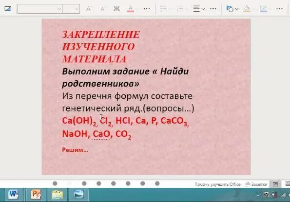Open more font options ellipsis
This screenshot has width=290, height=202.
click(x=147, y=9)
